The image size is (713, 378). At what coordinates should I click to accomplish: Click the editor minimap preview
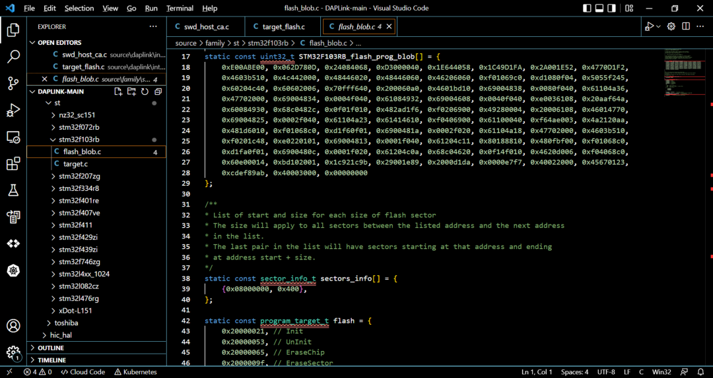(683, 72)
